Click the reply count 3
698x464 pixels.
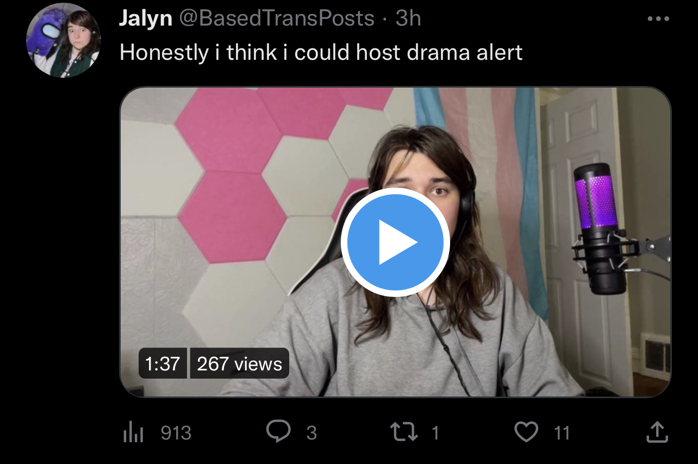click(311, 433)
